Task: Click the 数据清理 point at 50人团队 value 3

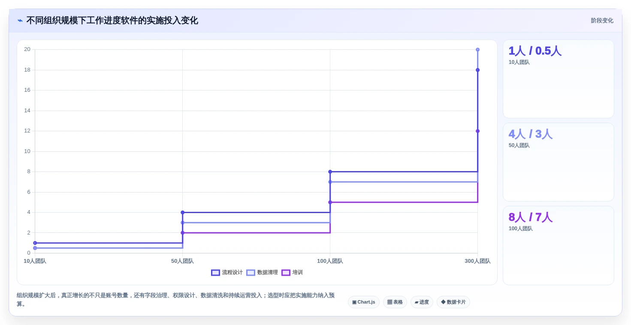Action: (182, 223)
